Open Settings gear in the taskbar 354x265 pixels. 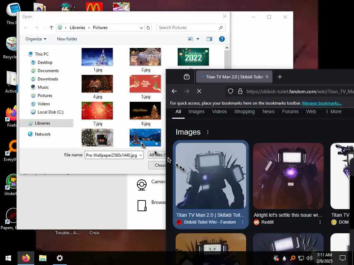click(59, 258)
